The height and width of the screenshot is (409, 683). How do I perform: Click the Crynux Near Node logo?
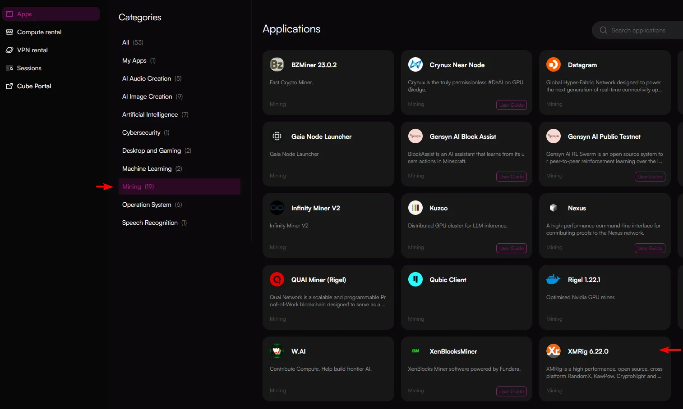click(415, 64)
